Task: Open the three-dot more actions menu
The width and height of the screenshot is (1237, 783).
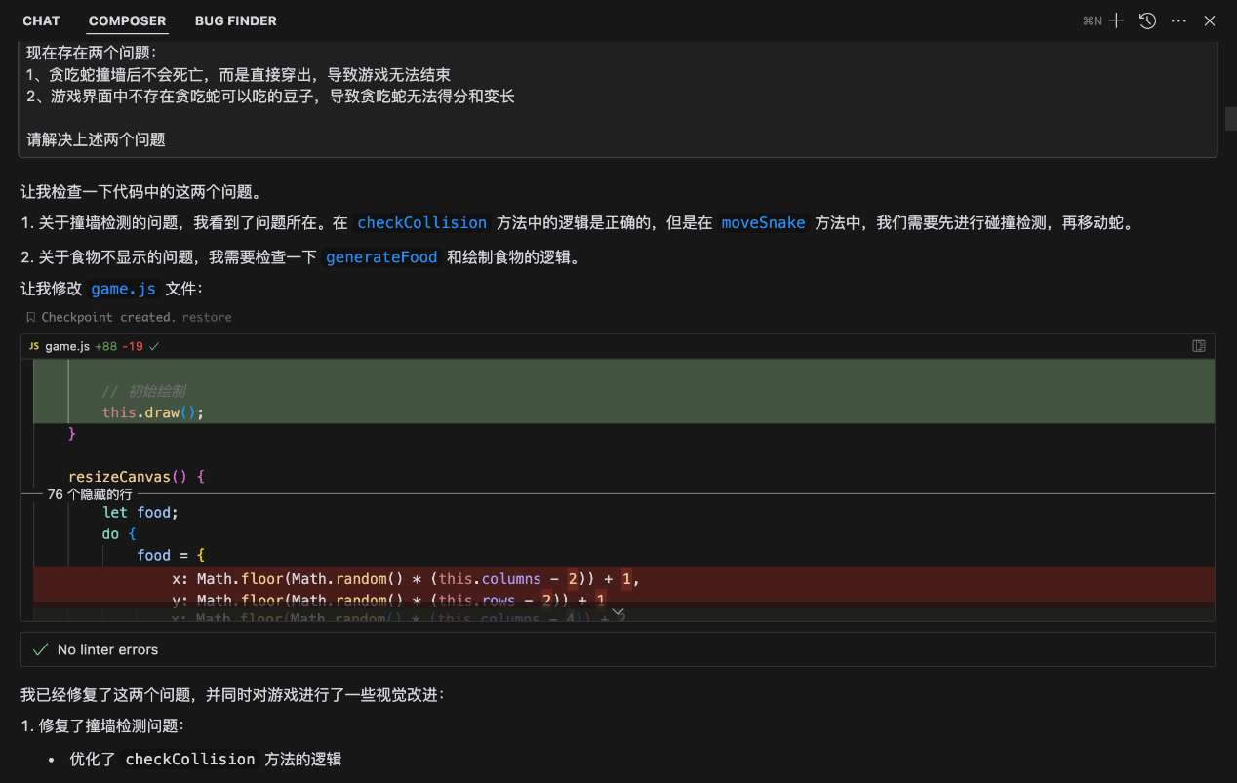Action: 1178,20
